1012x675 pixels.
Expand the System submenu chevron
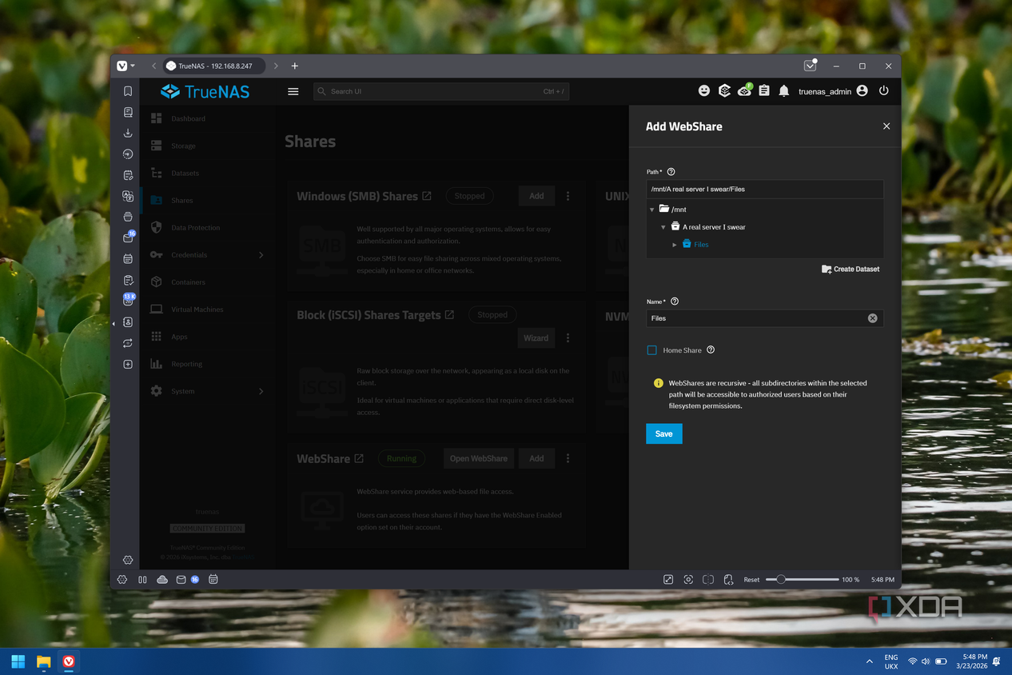tap(261, 392)
